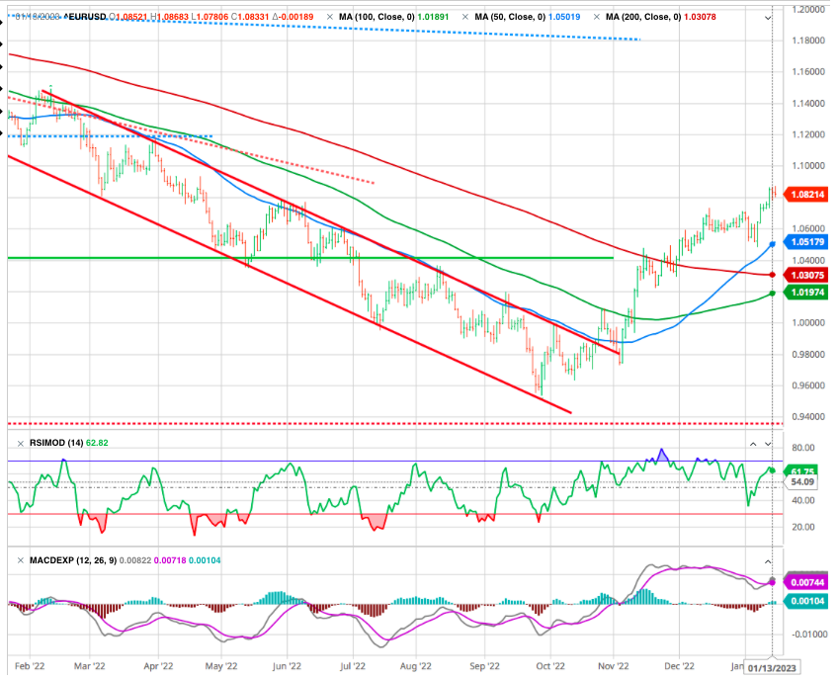The image size is (837, 680).
Task: Click the red 1.03075 MA price tag
Action: pos(806,276)
